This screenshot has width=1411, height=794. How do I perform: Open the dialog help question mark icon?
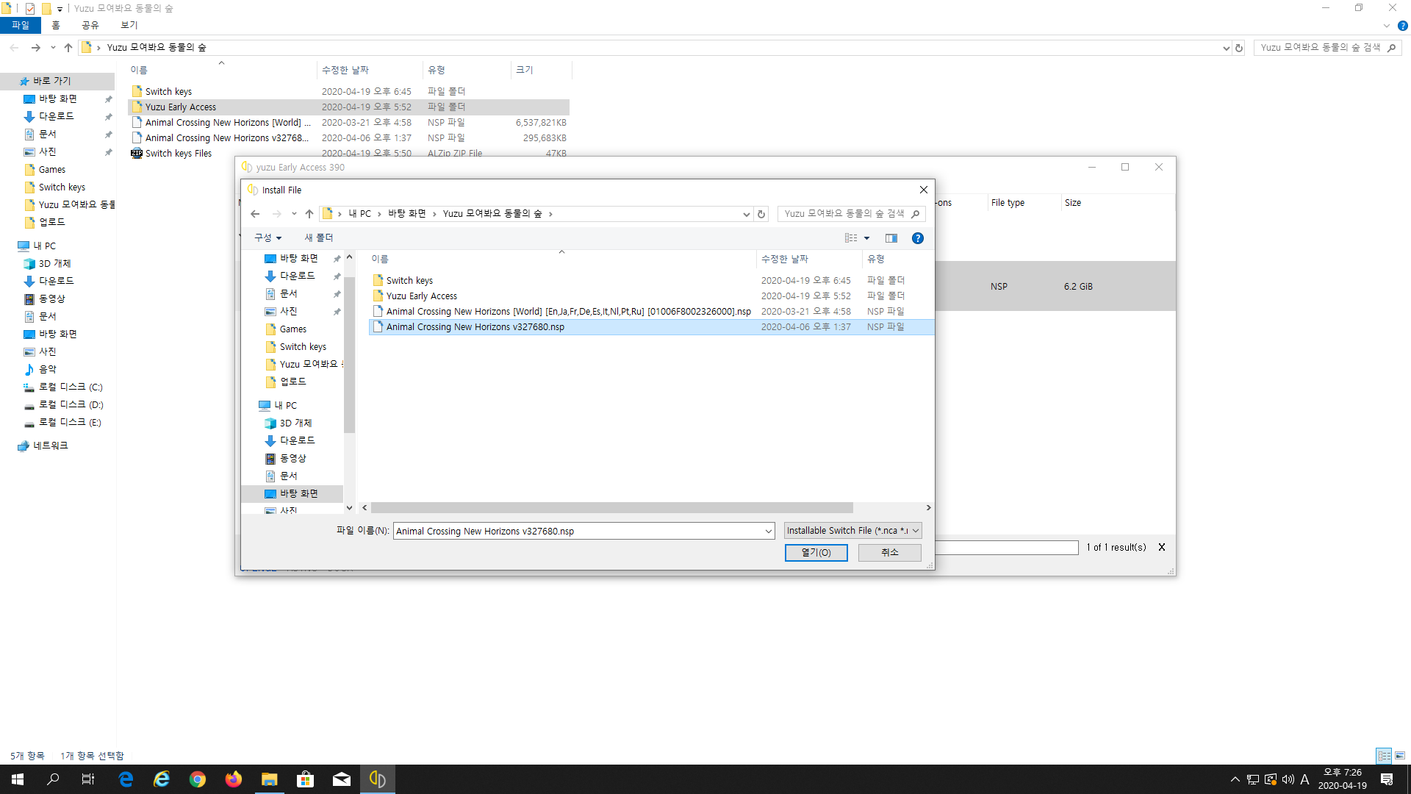[917, 238]
